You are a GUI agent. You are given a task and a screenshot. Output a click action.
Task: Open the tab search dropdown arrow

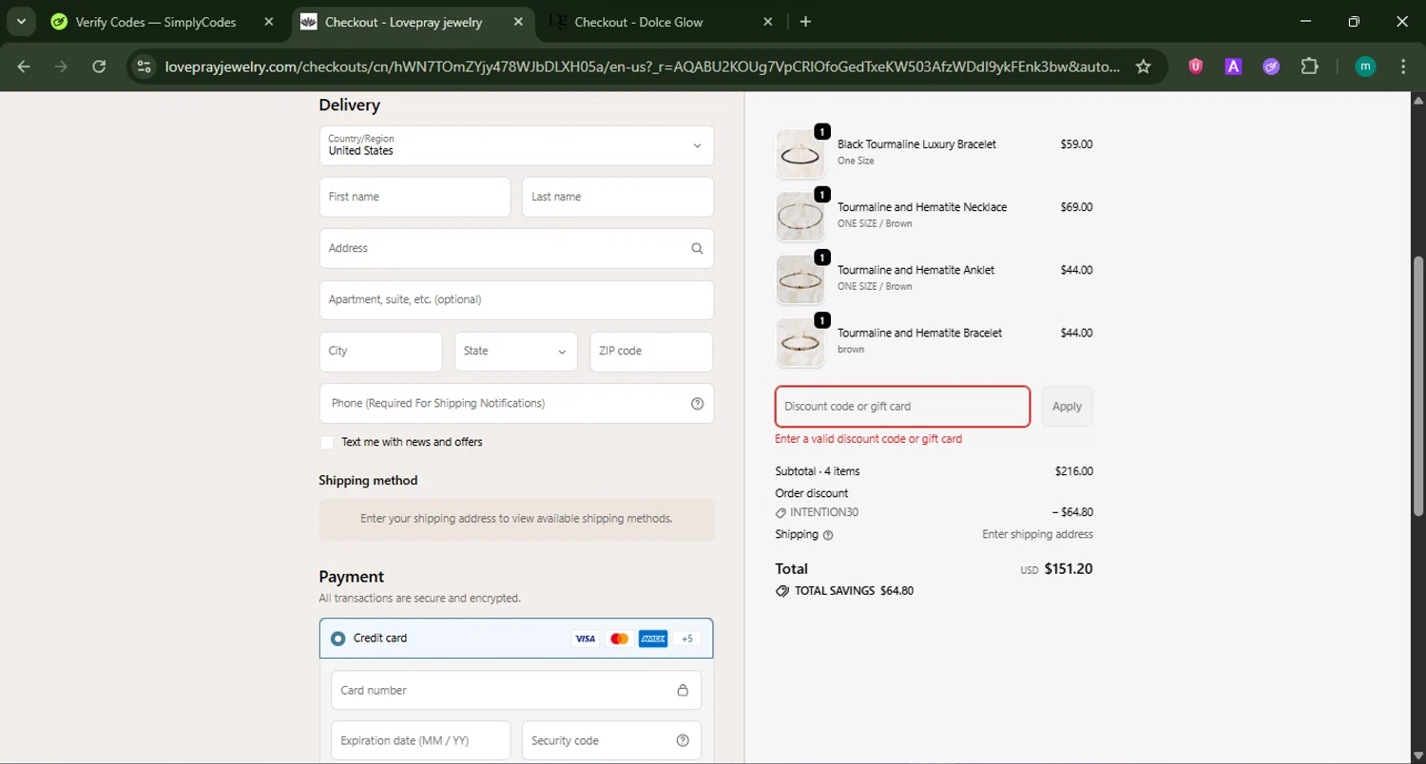[21, 21]
